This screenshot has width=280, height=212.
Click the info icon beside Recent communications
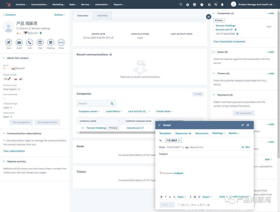pos(111,55)
